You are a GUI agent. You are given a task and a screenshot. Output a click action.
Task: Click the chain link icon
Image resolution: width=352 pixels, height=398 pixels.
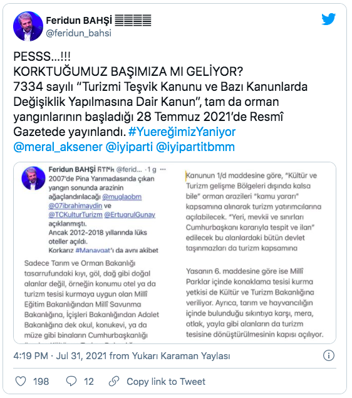pos(114,381)
